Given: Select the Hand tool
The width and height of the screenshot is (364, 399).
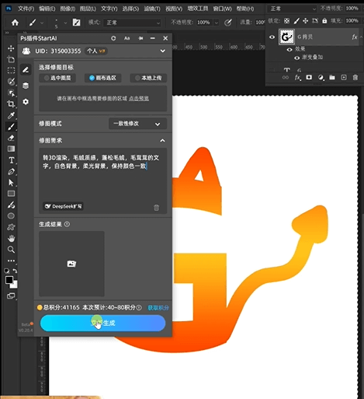Looking at the screenshot, I should pyautogui.click(x=11, y=238).
